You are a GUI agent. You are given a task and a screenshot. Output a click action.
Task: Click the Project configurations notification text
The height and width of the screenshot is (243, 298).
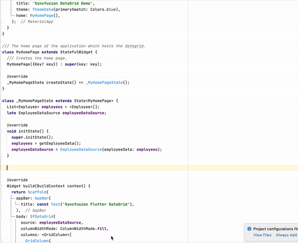coord(275,228)
